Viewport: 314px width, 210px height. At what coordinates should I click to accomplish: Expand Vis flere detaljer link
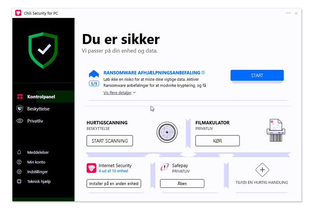click(x=118, y=93)
